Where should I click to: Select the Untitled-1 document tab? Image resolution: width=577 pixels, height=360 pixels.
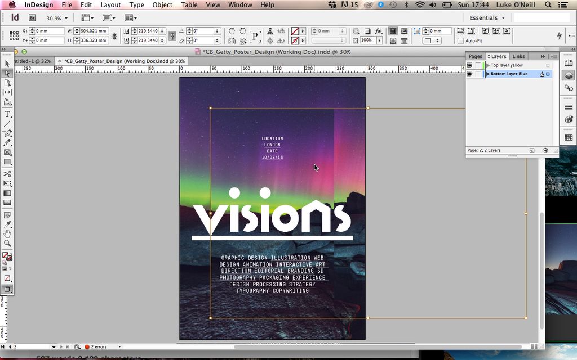click(34, 60)
